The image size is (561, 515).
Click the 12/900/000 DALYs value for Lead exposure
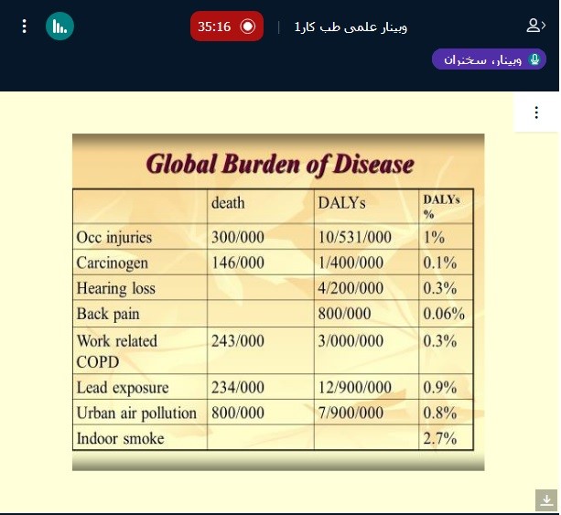click(355, 387)
